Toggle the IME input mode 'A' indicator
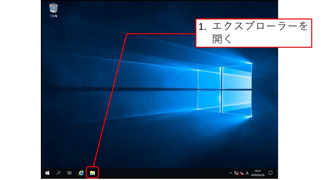321x180 pixels. tap(247, 173)
